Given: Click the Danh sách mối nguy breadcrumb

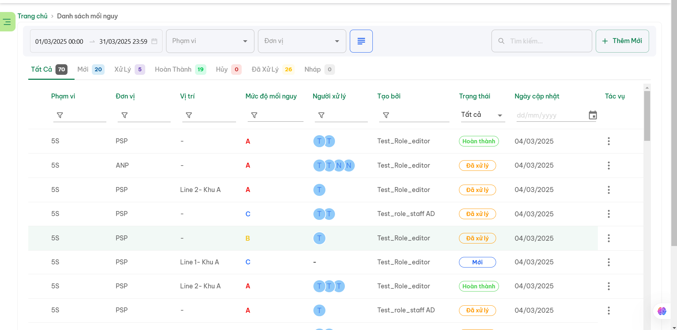Looking at the screenshot, I should click(87, 16).
